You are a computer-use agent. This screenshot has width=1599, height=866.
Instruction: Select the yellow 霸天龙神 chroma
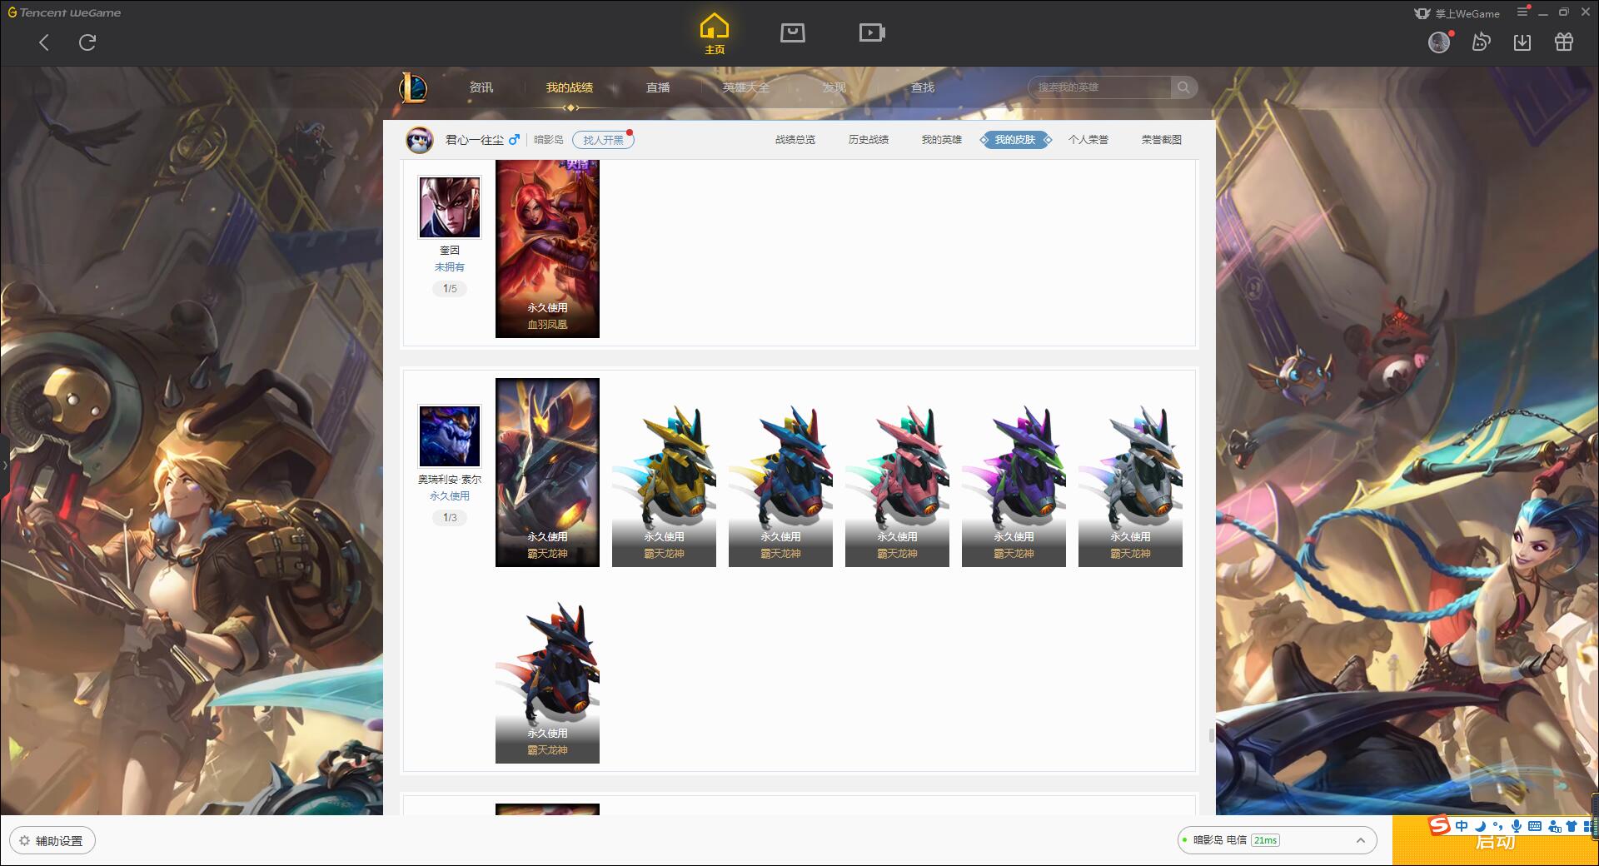click(x=664, y=472)
